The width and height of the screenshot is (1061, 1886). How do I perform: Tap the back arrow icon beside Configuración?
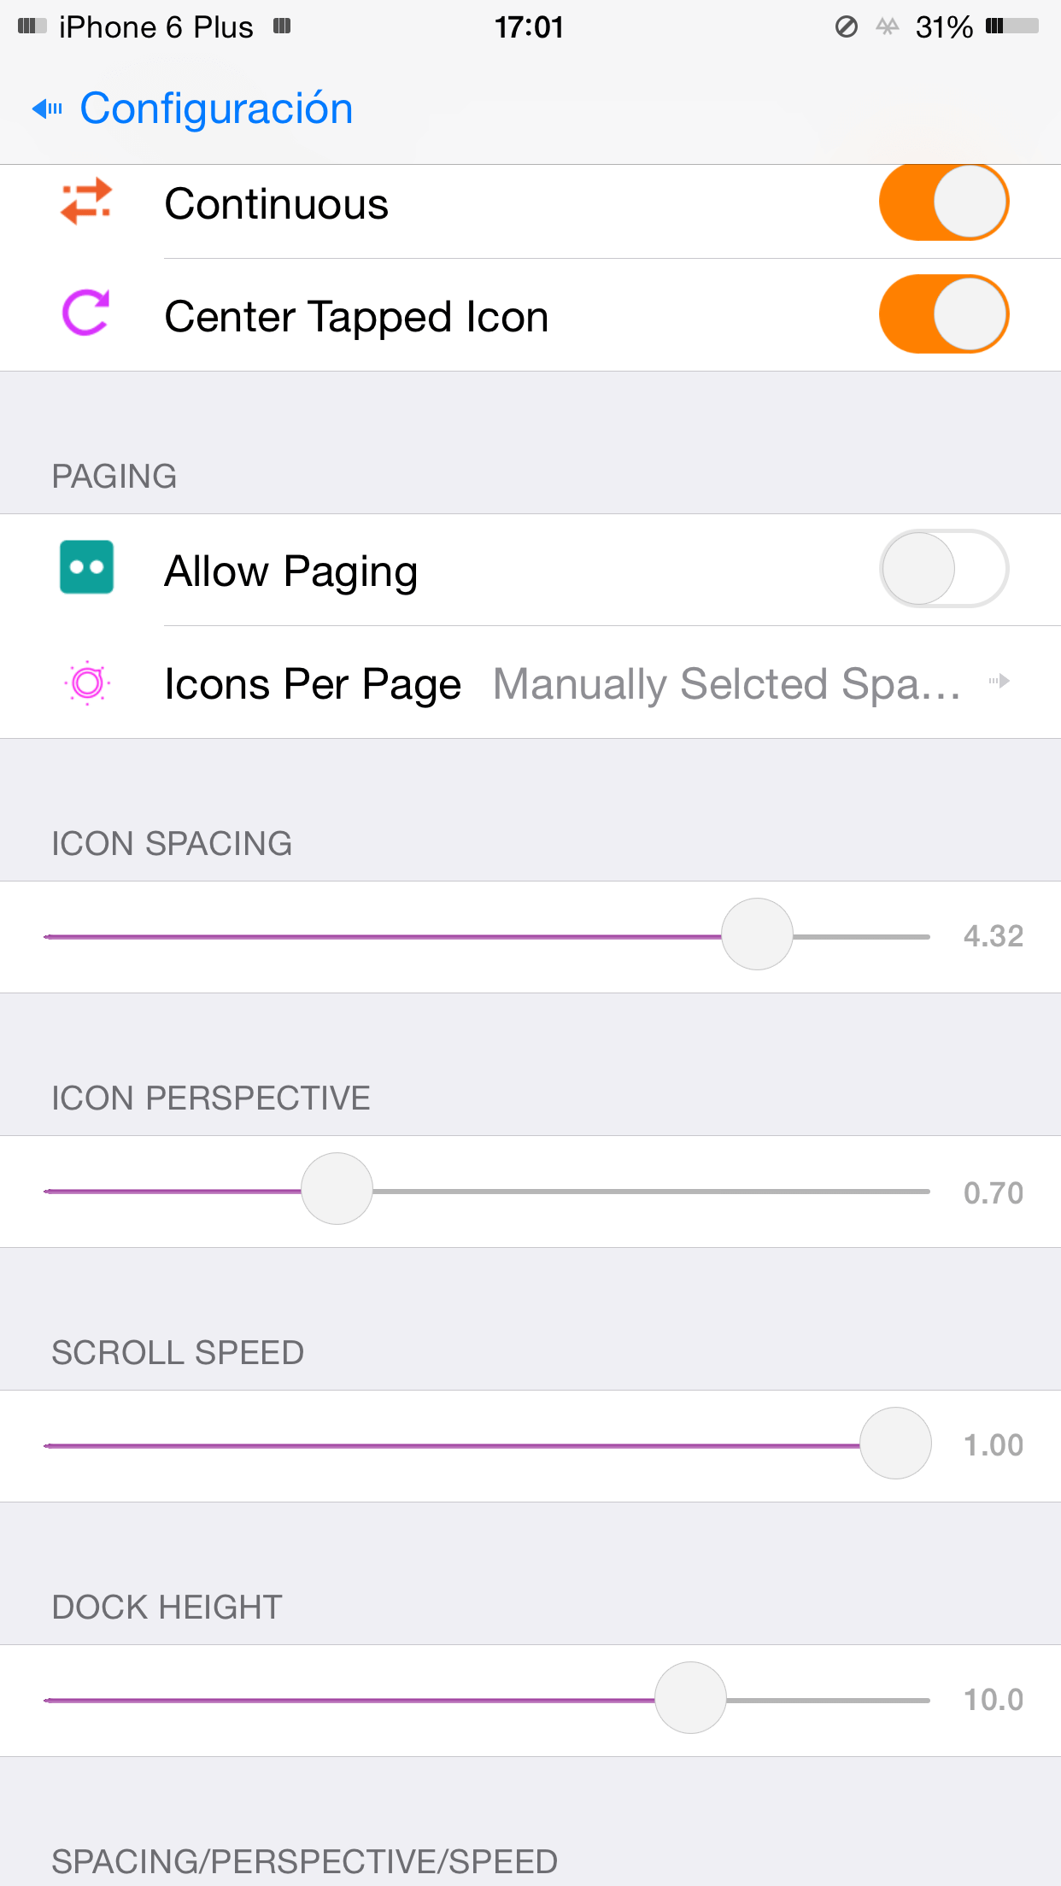47,108
